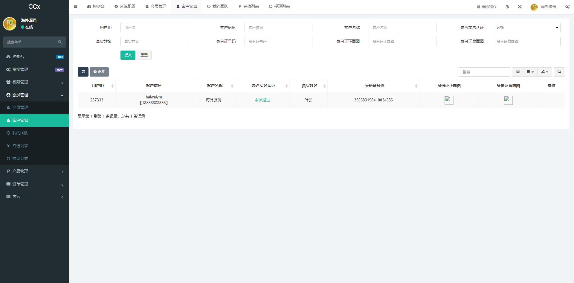Open the gears settings icon at top right

[567, 7]
